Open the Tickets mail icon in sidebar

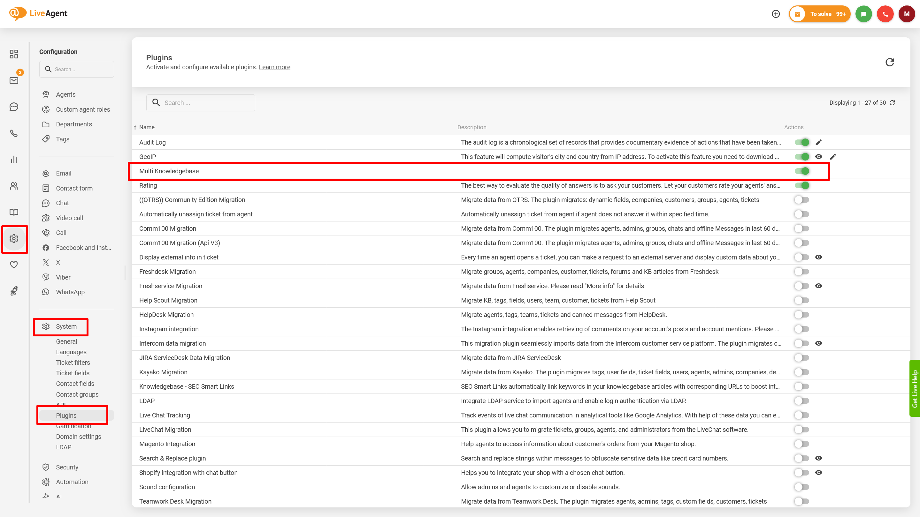point(14,80)
